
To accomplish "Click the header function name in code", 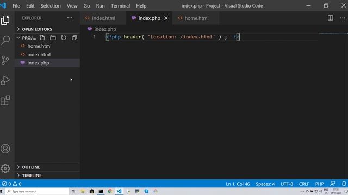I will 133,37.
